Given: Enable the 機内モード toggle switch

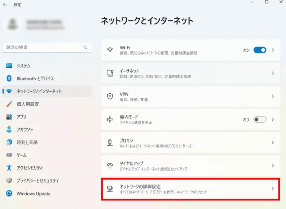Looking at the screenshot, I should [260, 119].
